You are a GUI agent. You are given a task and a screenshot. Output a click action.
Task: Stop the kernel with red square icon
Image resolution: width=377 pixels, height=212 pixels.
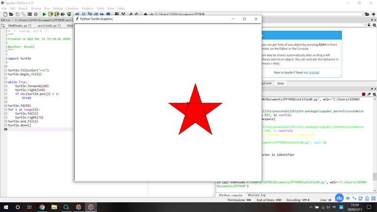pos(364,94)
